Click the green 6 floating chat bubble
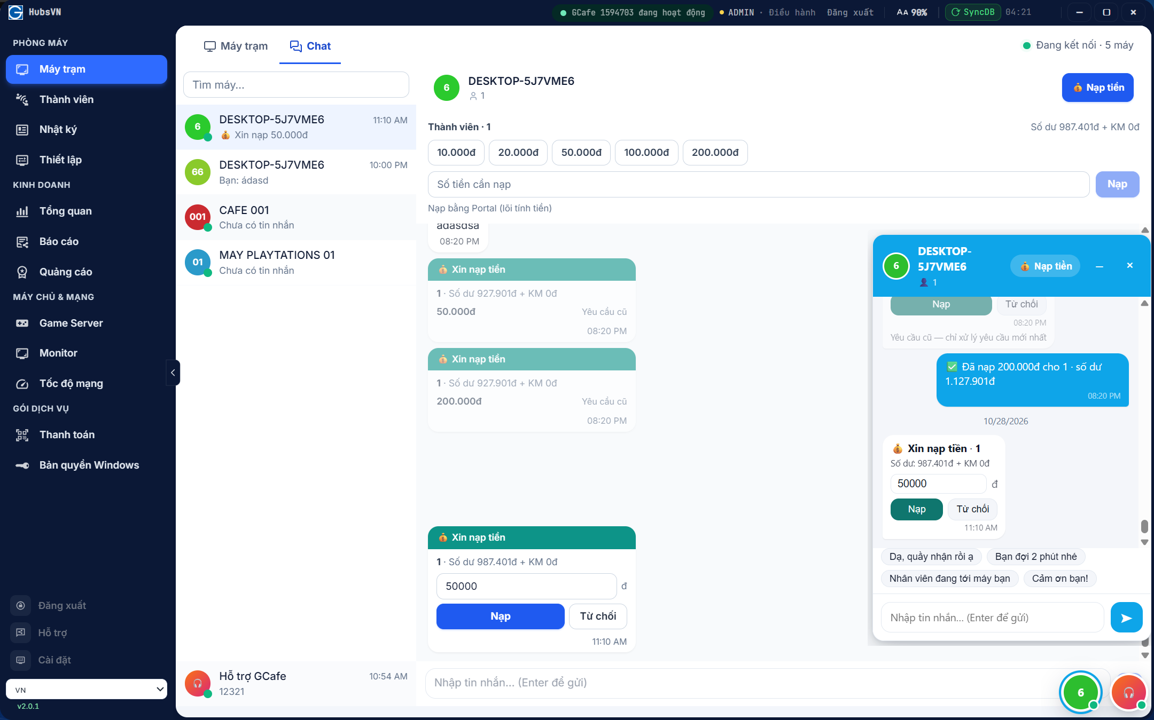This screenshot has height=720, width=1154. click(1081, 692)
